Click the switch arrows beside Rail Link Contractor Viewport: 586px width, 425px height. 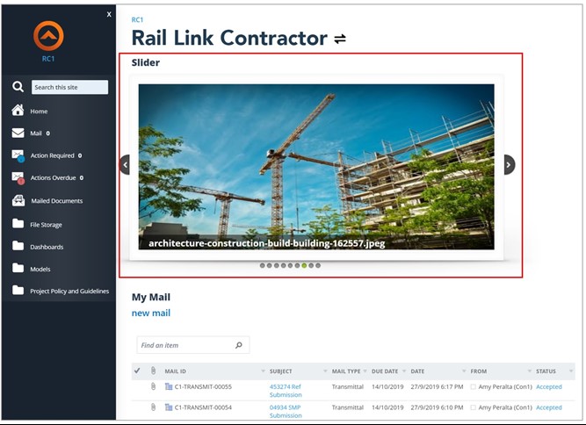point(340,39)
